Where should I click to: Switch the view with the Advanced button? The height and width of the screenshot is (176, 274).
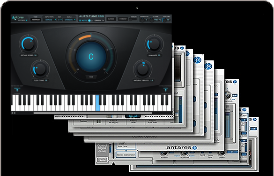click(x=36, y=20)
